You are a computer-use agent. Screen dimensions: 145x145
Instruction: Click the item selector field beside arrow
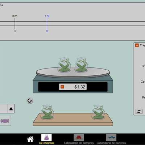pyautogui.click(x=3, y=109)
